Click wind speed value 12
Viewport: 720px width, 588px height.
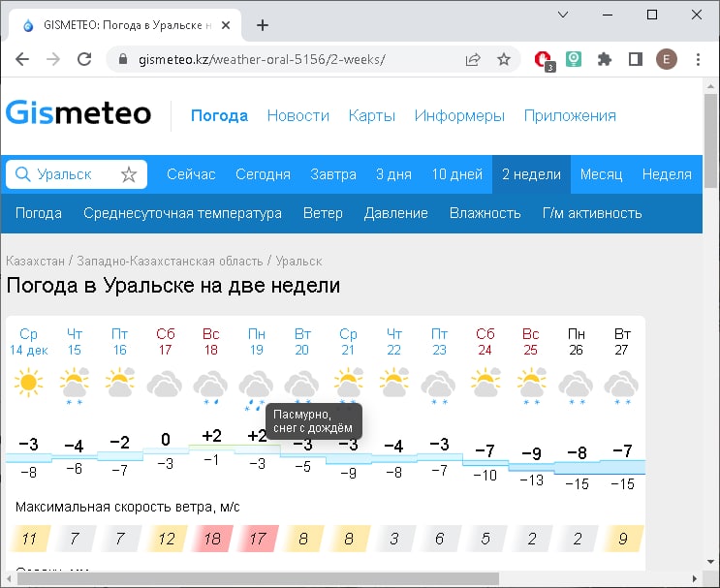(x=167, y=539)
